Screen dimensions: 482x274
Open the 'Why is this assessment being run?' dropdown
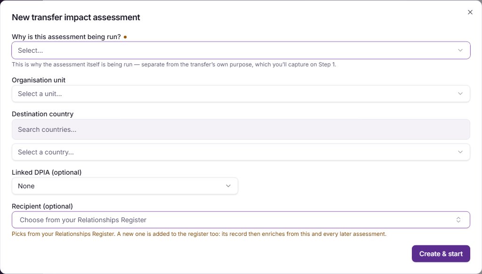pyautogui.click(x=241, y=50)
